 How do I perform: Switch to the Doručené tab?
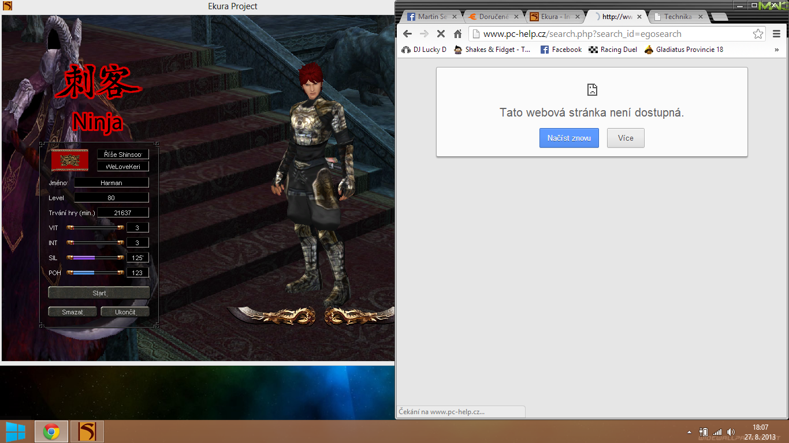click(x=493, y=17)
